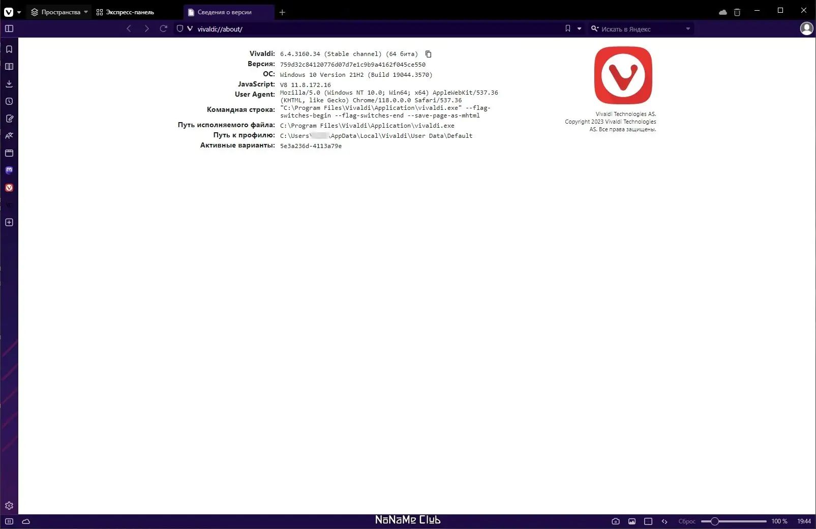Open the Vivaldi web panel
This screenshot has width=816, height=529.
coord(9,188)
